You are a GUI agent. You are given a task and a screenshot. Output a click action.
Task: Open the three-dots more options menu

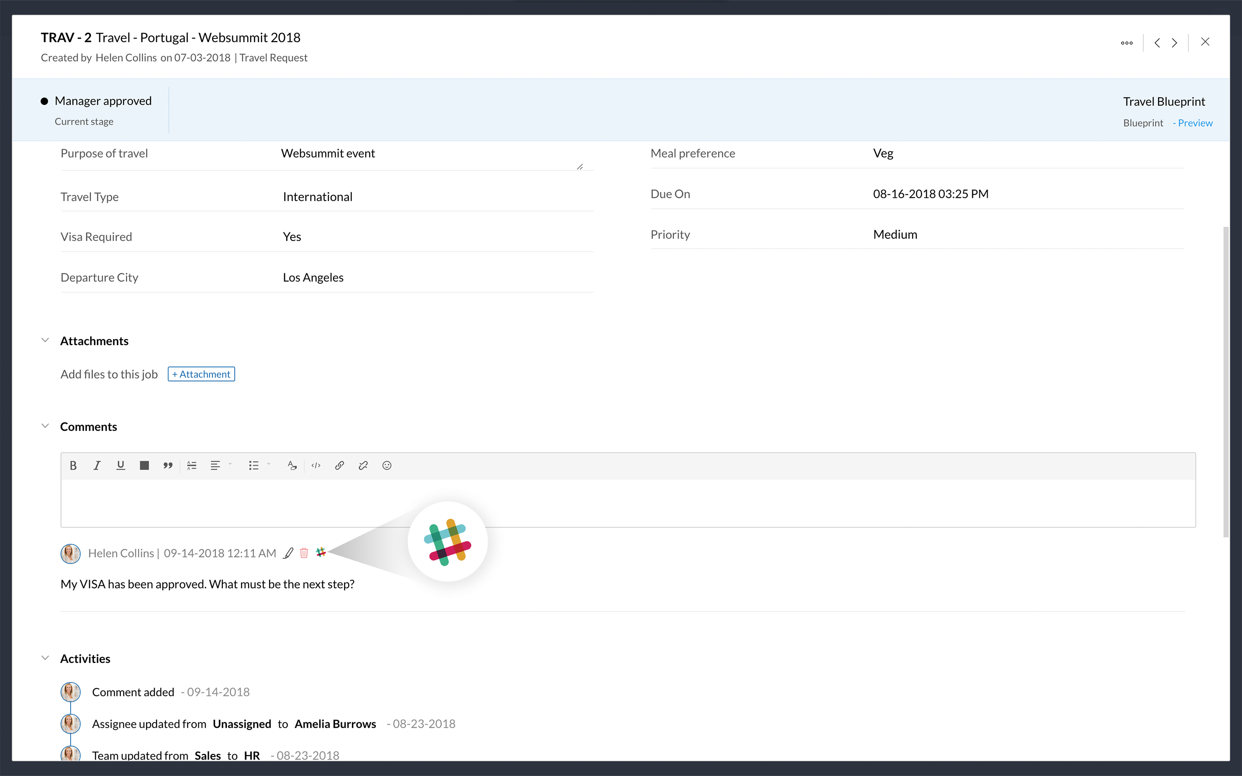coord(1126,43)
